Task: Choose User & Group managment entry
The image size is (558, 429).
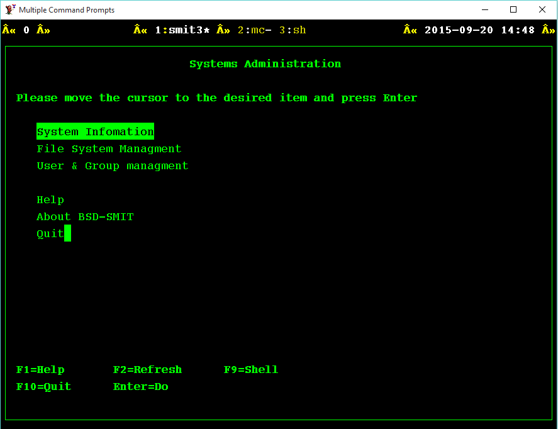Action: click(x=113, y=166)
